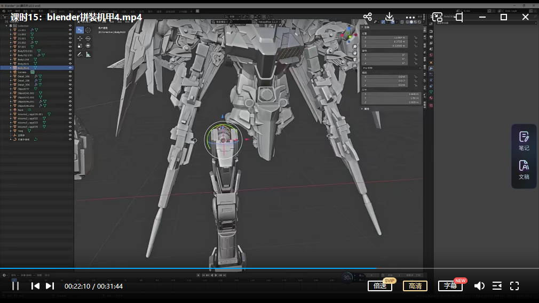Click the Scale X value field
The image size is (539, 303).
pos(385,77)
